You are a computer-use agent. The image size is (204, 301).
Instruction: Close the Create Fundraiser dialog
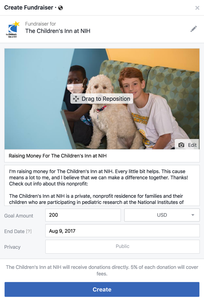(197, 8)
